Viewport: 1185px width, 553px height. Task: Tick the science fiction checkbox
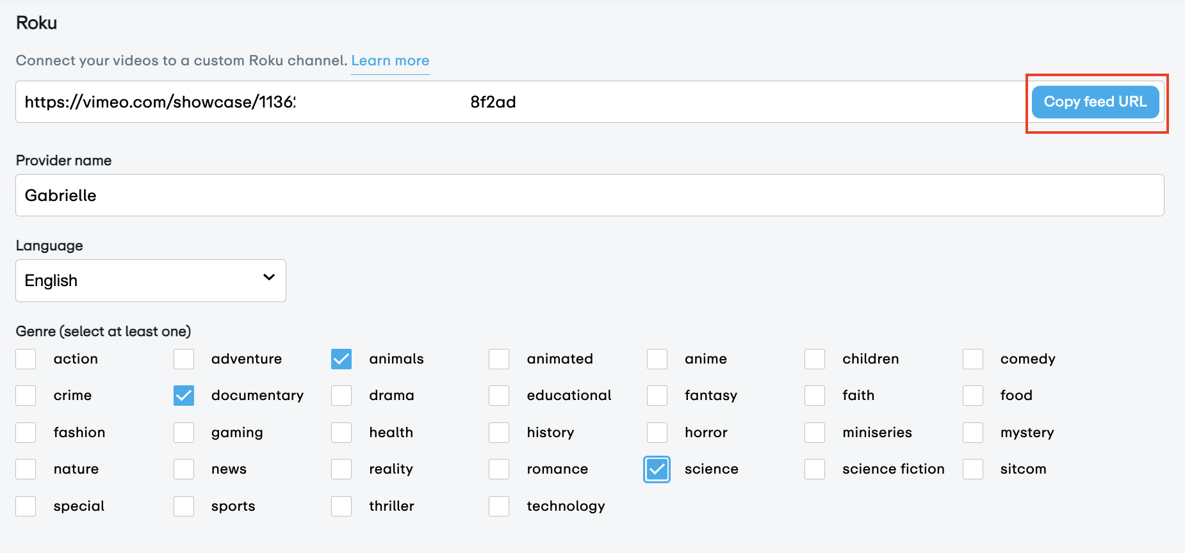click(815, 469)
